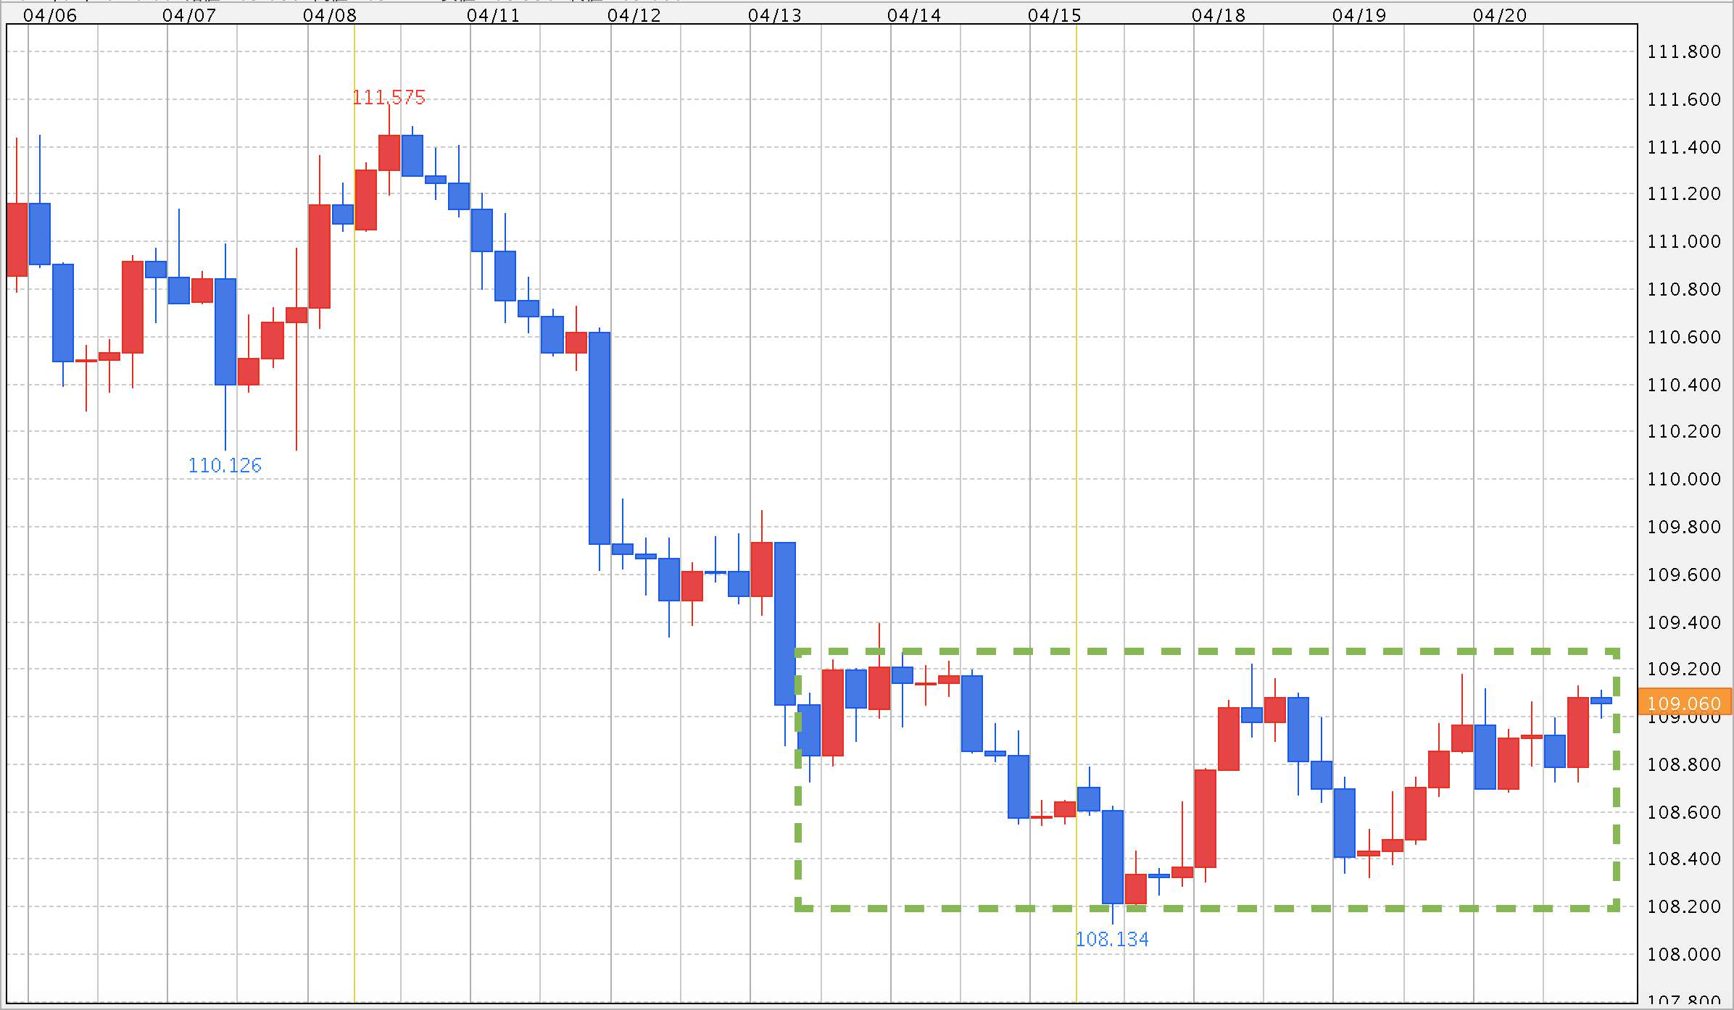Click the red candlestick under the 111.575 label
The width and height of the screenshot is (1734, 1010).
389,152
